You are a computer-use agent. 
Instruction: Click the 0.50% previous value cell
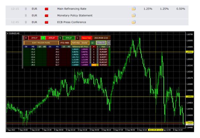tap(180, 9)
